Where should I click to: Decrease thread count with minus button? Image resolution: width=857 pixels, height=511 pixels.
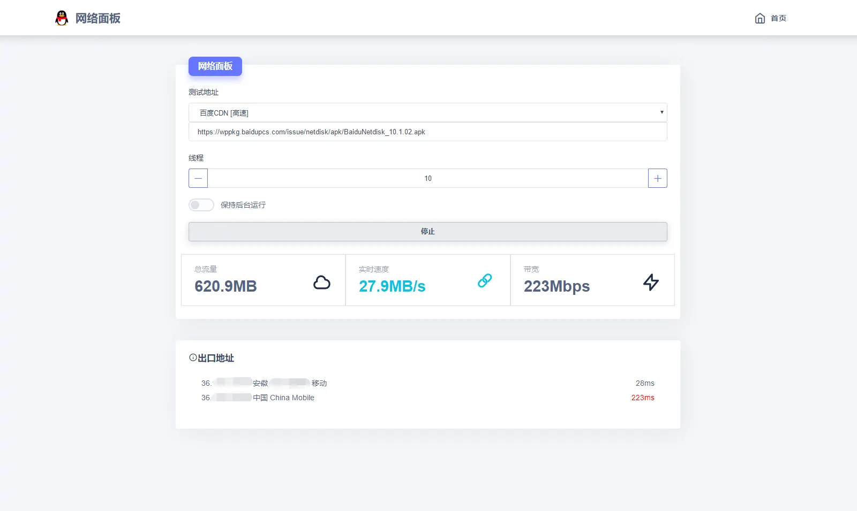pyautogui.click(x=198, y=178)
